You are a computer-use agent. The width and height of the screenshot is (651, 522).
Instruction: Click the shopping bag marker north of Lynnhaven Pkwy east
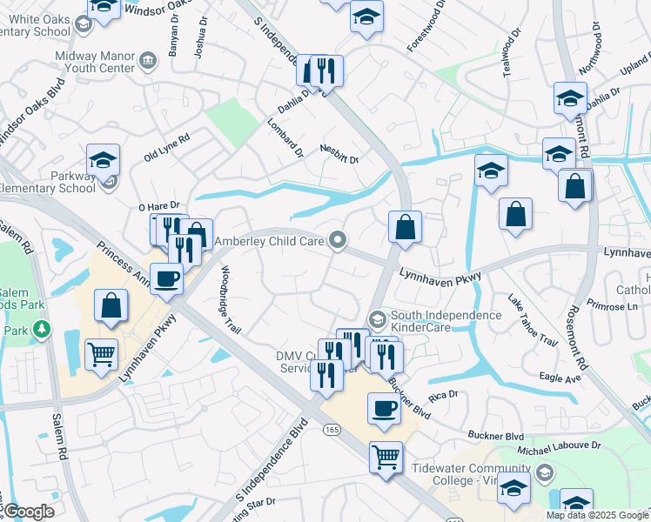[x=515, y=214]
